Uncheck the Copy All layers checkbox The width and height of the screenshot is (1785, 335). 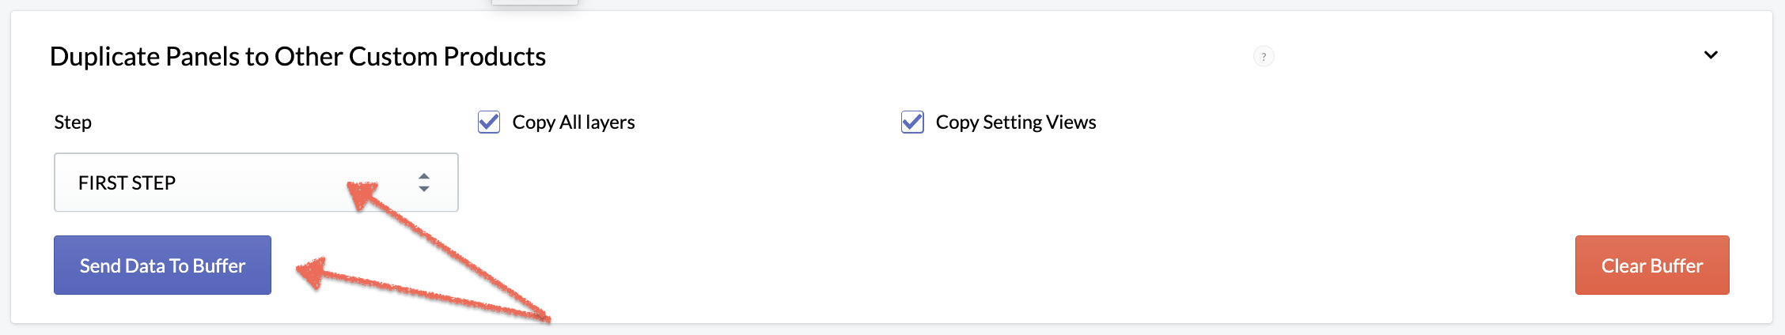(489, 122)
